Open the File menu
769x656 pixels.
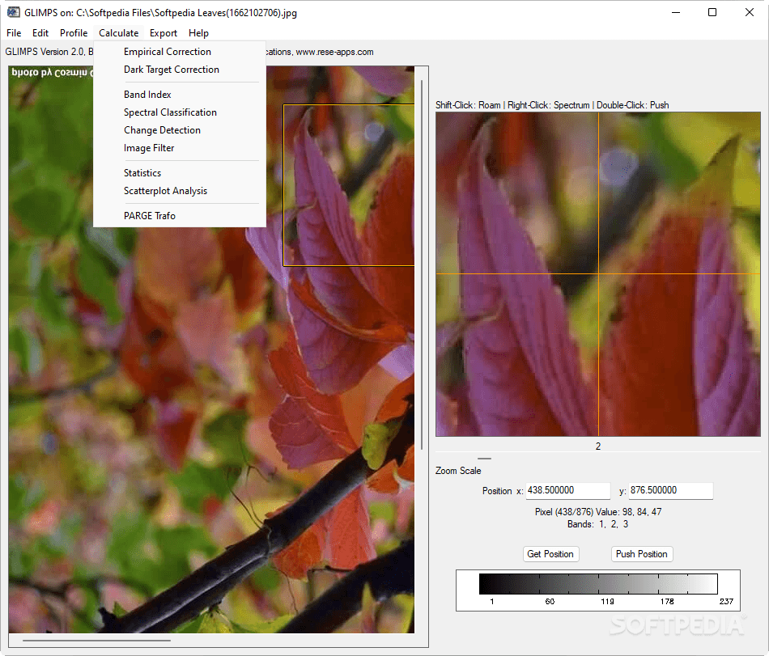coord(14,33)
